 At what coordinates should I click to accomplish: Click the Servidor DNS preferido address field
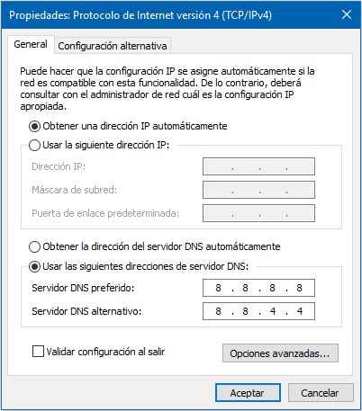tap(258, 288)
